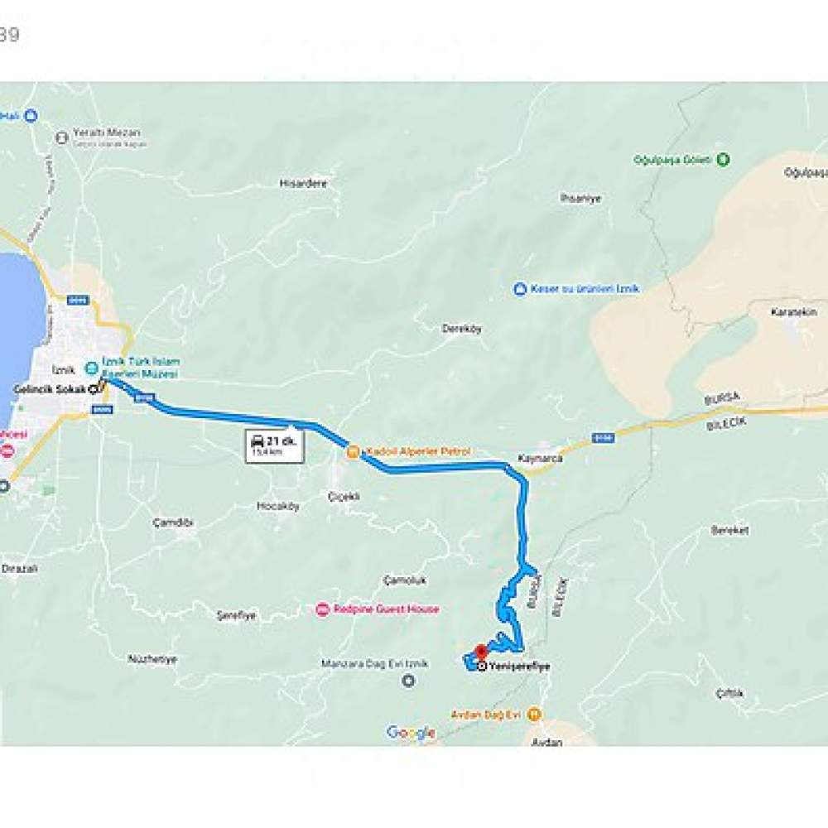Click the Dereköy place name
828x828 pixels.
coord(462,329)
